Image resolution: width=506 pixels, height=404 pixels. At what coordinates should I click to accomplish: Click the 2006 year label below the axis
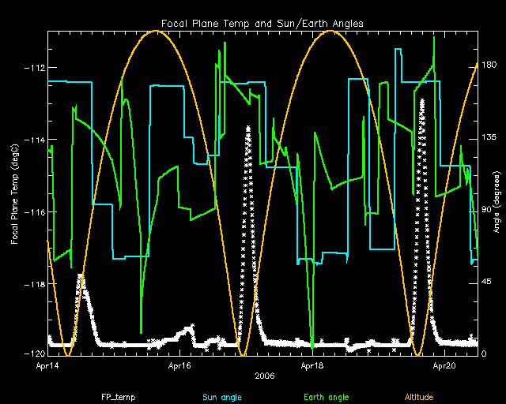click(x=263, y=377)
